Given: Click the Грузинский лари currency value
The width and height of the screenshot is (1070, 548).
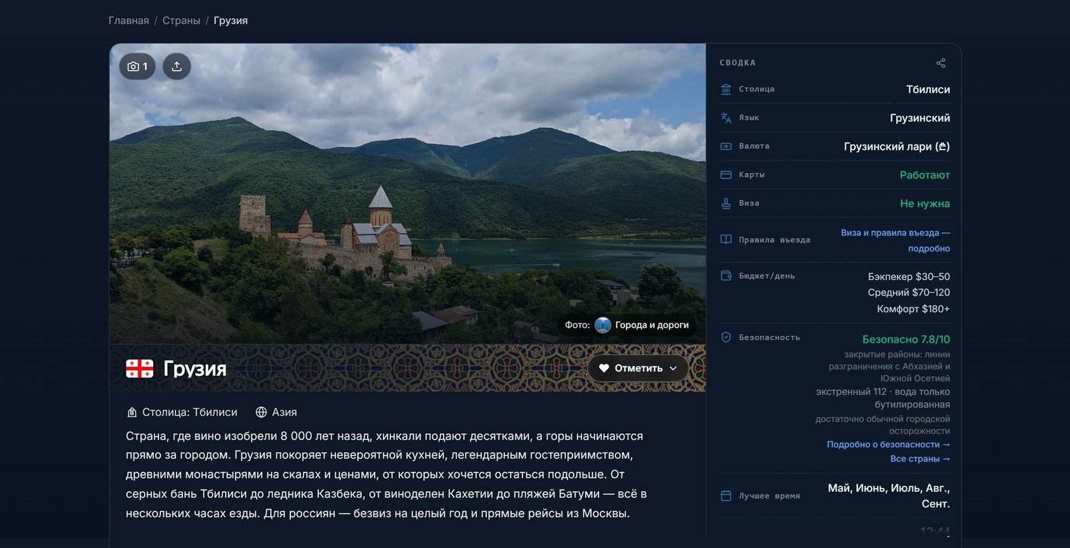Looking at the screenshot, I should click(x=897, y=146).
